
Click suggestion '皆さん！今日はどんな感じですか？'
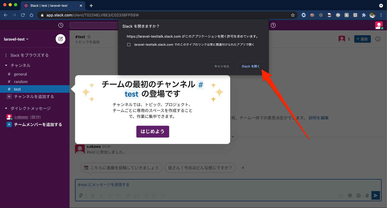[x=200, y=168]
